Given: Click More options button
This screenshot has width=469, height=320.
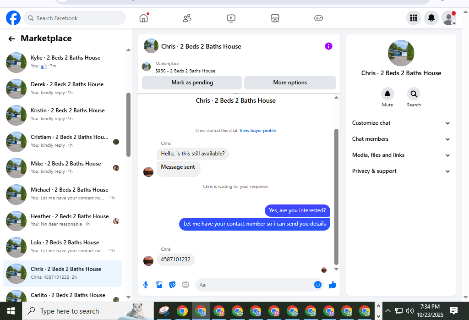Looking at the screenshot, I should click(290, 83).
